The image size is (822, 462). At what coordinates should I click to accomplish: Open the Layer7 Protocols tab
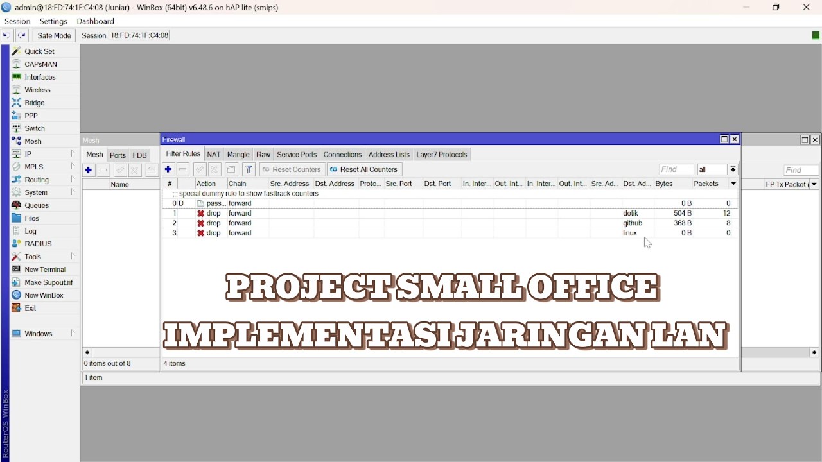click(x=442, y=155)
